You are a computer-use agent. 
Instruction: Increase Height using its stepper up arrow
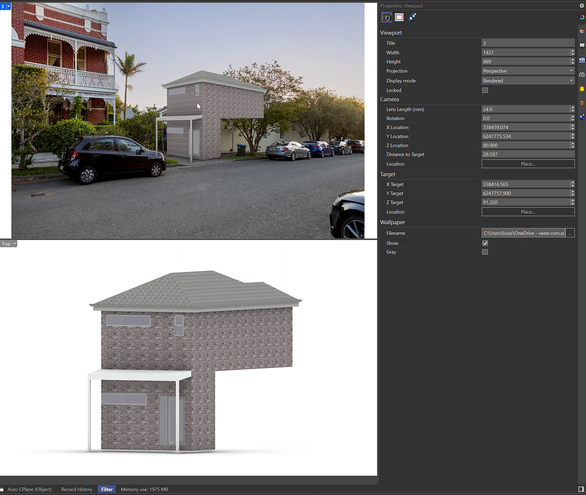pos(572,60)
